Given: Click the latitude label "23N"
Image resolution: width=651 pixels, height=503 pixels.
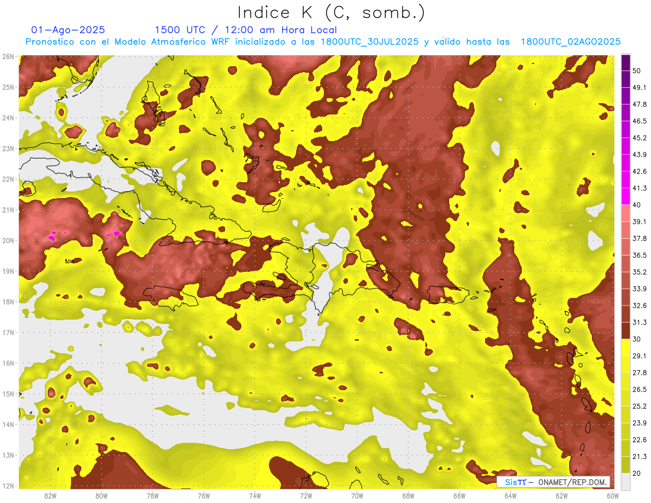Looking at the screenshot, I should 8,148.
